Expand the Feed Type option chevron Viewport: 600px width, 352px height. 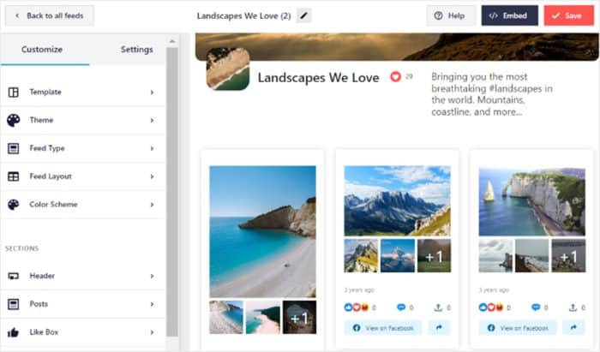tap(152, 148)
